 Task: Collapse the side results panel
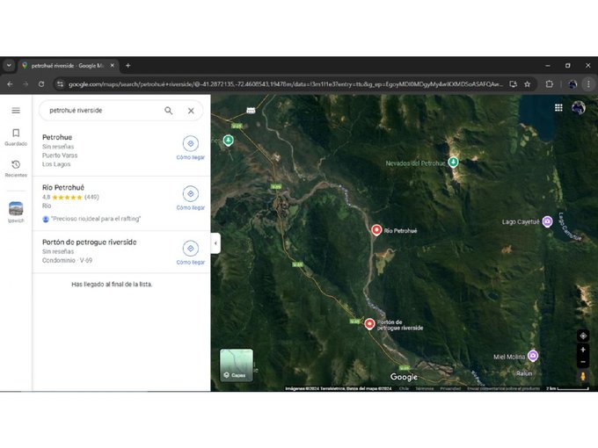pyautogui.click(x=215, y=243)
